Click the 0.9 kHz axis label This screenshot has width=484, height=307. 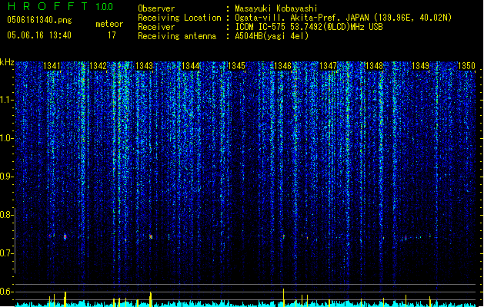pos(6,177)
